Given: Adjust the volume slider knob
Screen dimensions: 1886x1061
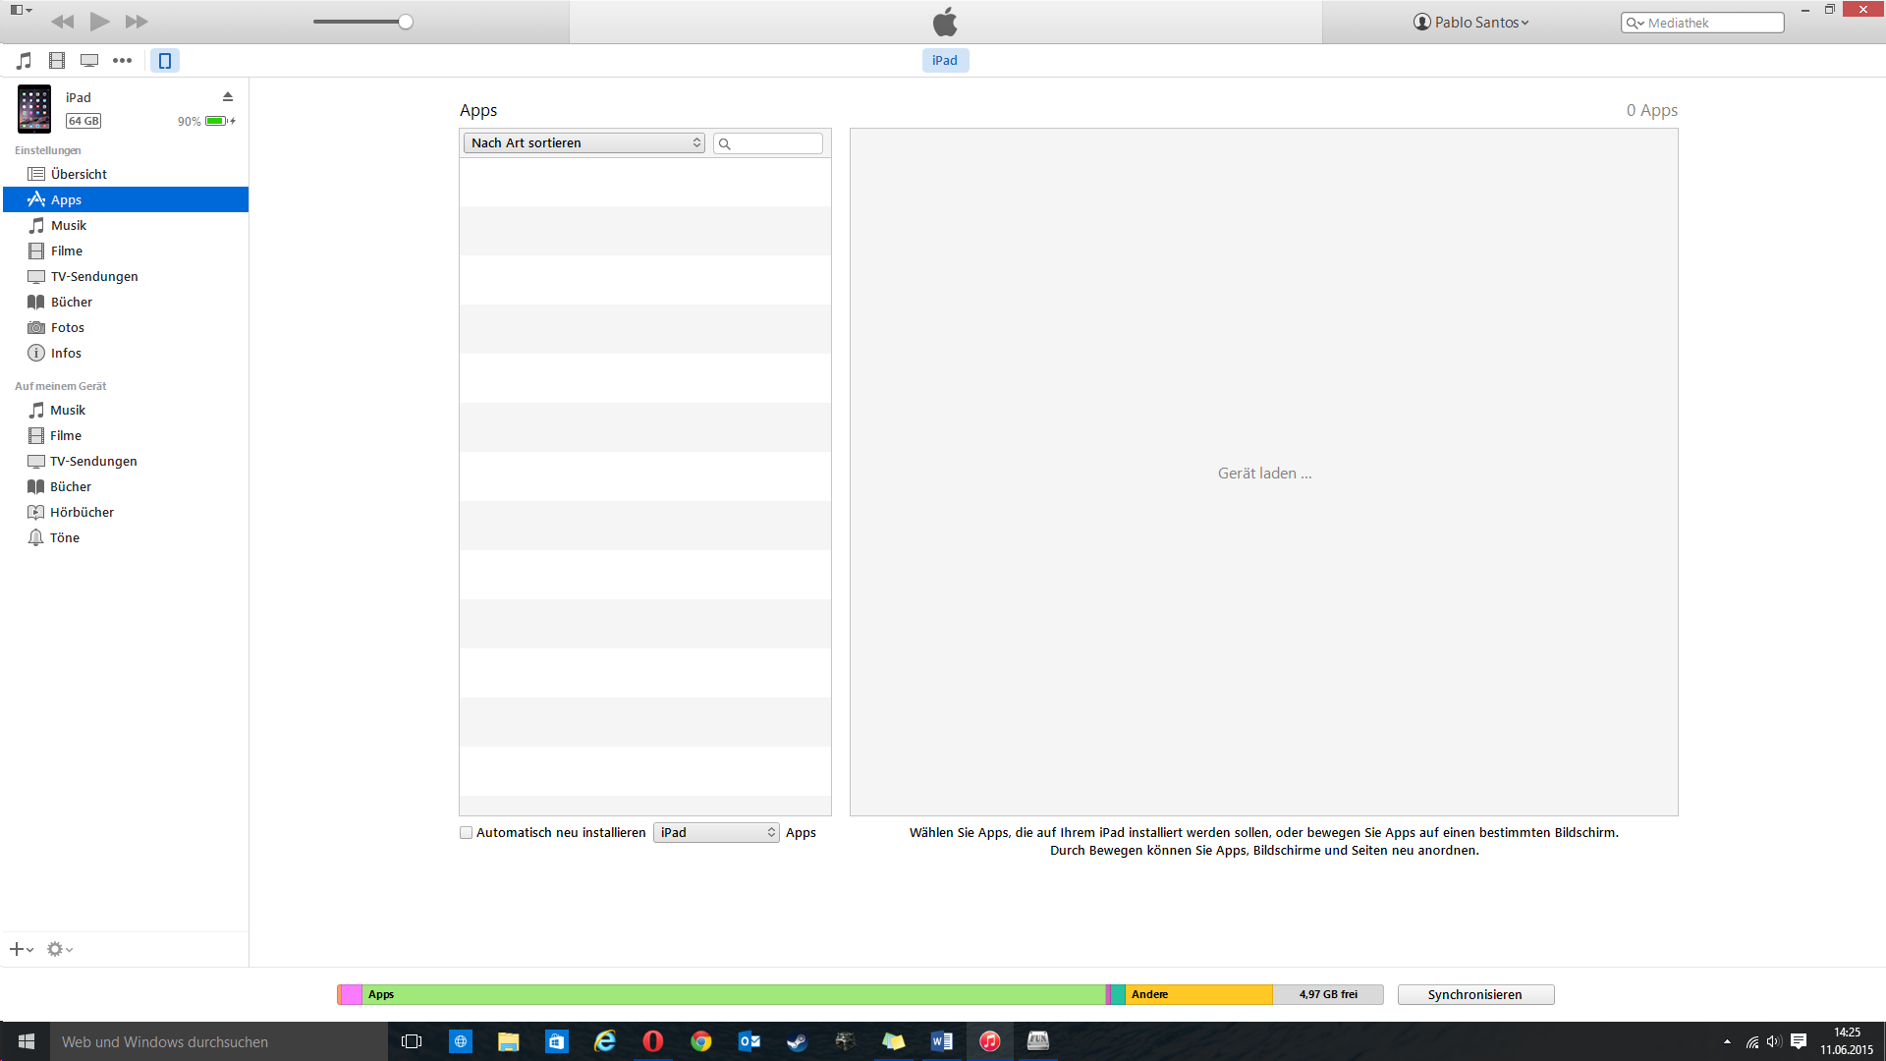Looking at the screenshot, I should tap(406, 22).
